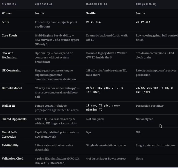The width and height of the screenshot is (178, 168).
Task: Click 'Tempo control + fatigue propagation' cell
Action: tap(57, 108)
